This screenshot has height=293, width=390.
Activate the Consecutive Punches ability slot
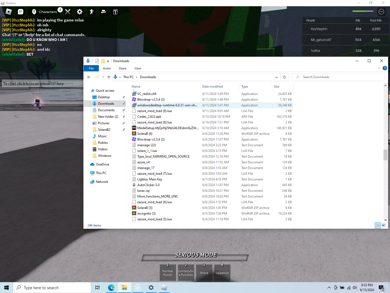point(186,273)
